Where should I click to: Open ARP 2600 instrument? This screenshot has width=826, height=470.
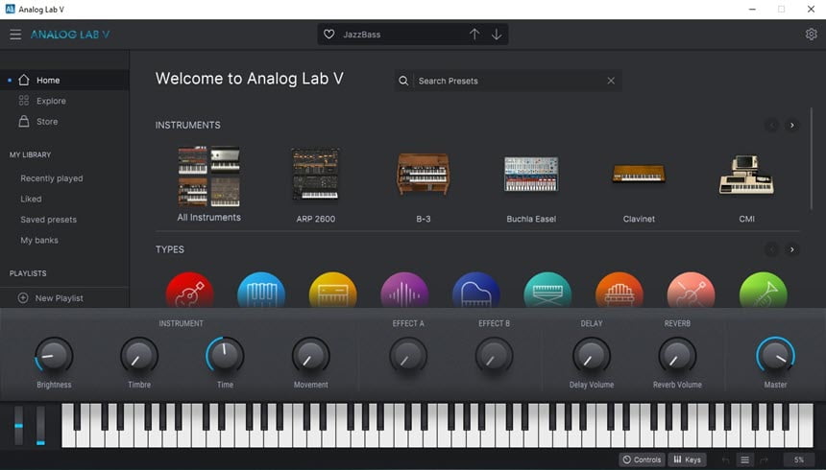[316, 175]
